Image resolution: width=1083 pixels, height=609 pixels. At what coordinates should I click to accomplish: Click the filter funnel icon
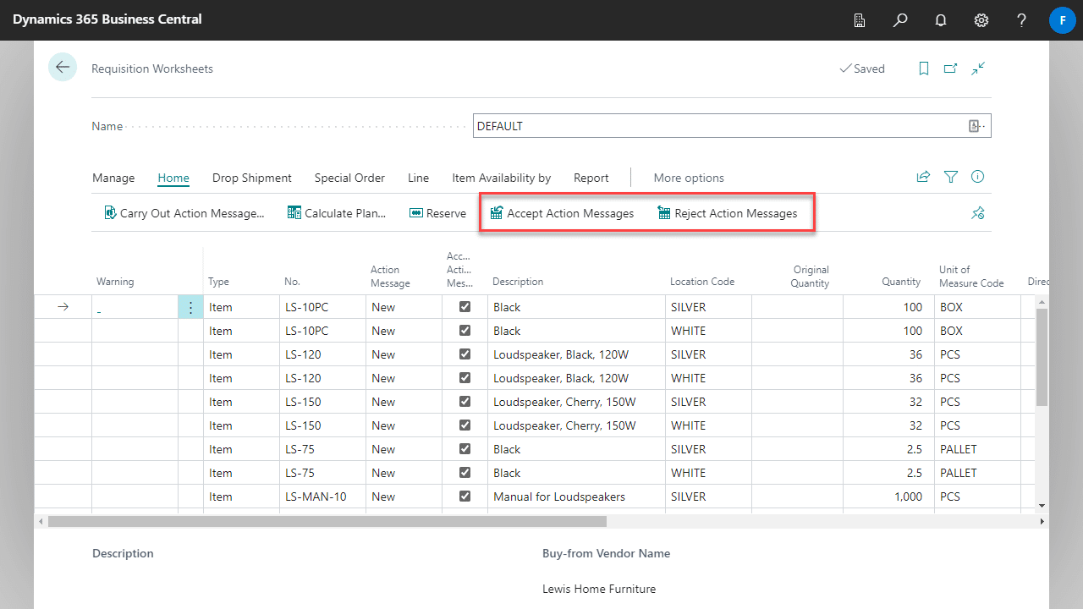[x=951, y=177]
